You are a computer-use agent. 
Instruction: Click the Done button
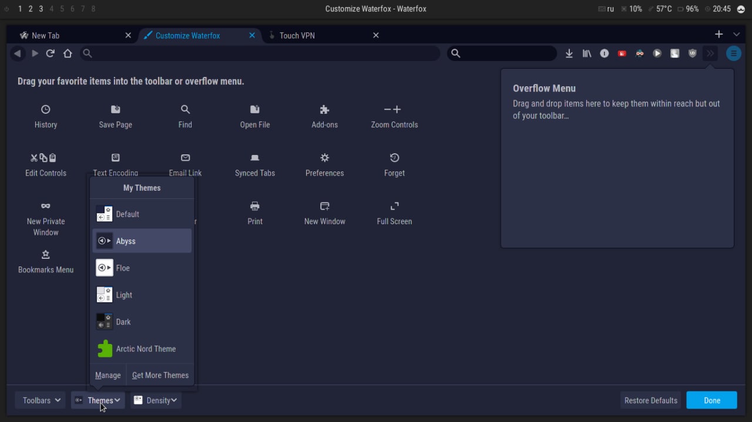(712, 400)
